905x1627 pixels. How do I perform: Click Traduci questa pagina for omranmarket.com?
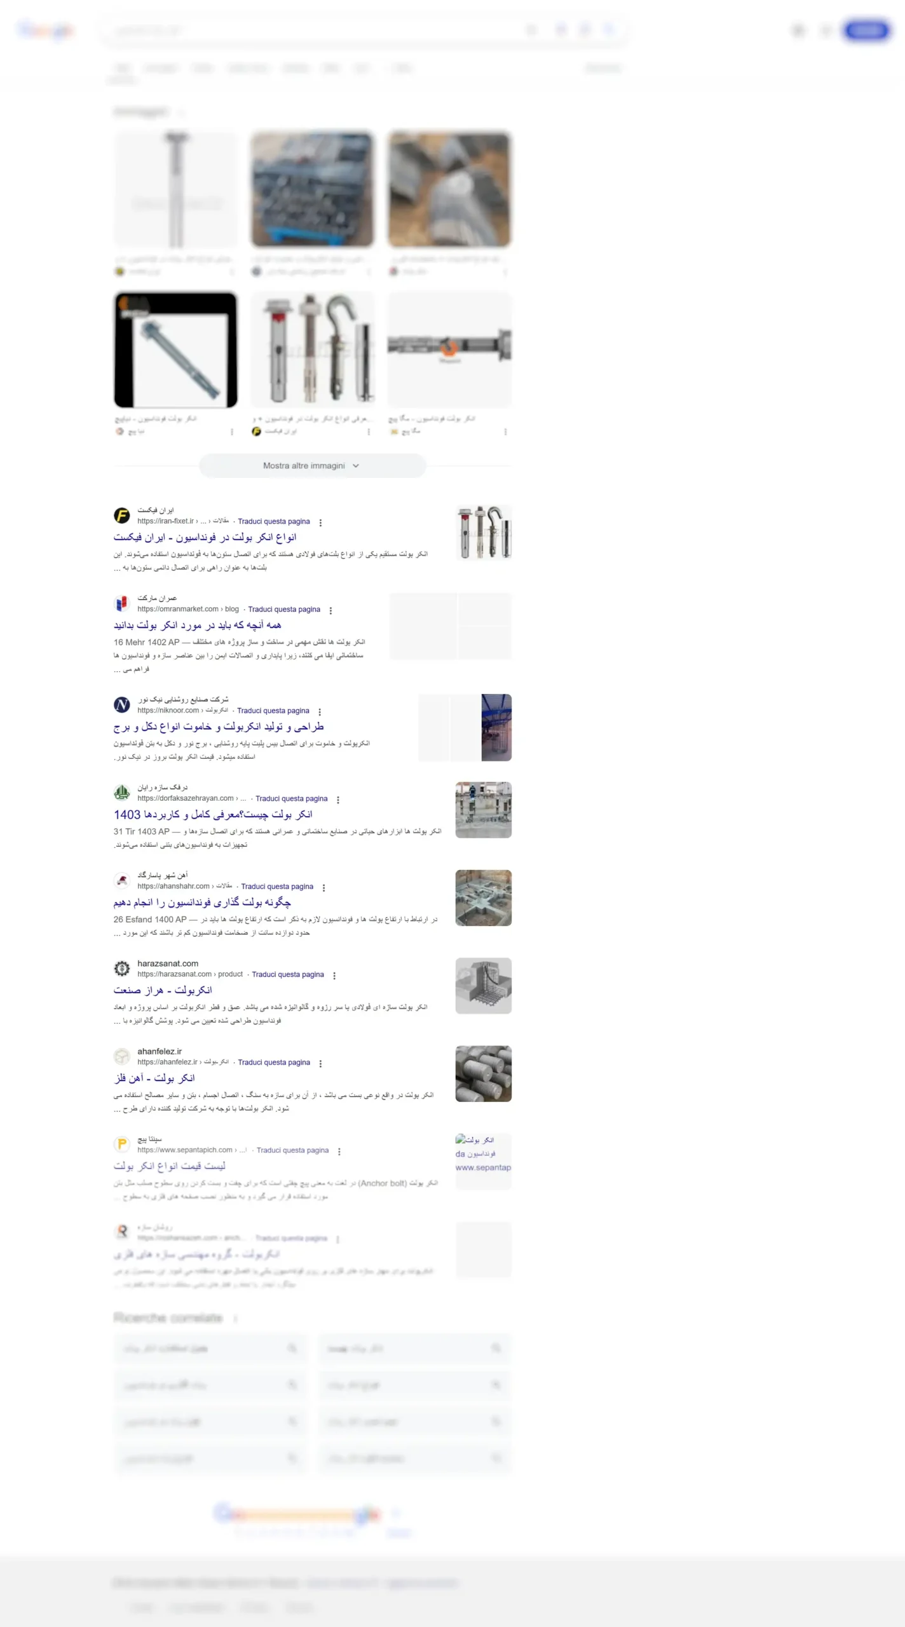pos(284,609)
